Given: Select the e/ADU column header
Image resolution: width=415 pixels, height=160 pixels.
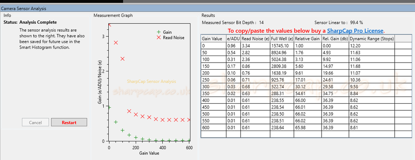Looking at the screenshot, I should (233, 39).
